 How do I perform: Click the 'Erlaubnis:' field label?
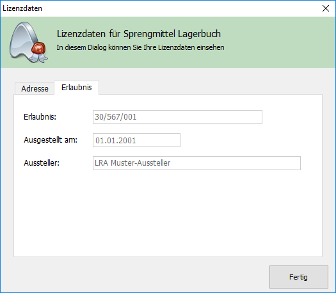click(x=40, y=117)
